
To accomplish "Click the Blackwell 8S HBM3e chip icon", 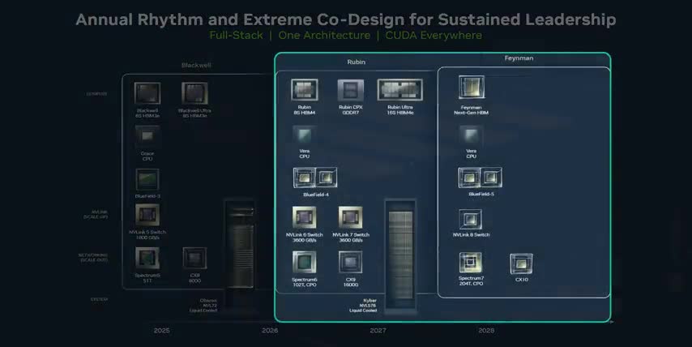I will 147,94.
